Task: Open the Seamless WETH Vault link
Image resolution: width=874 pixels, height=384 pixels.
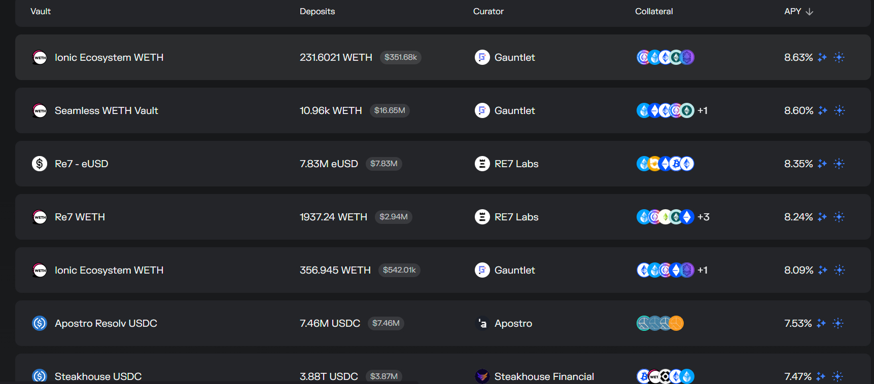Action: (x=107, y=110)
